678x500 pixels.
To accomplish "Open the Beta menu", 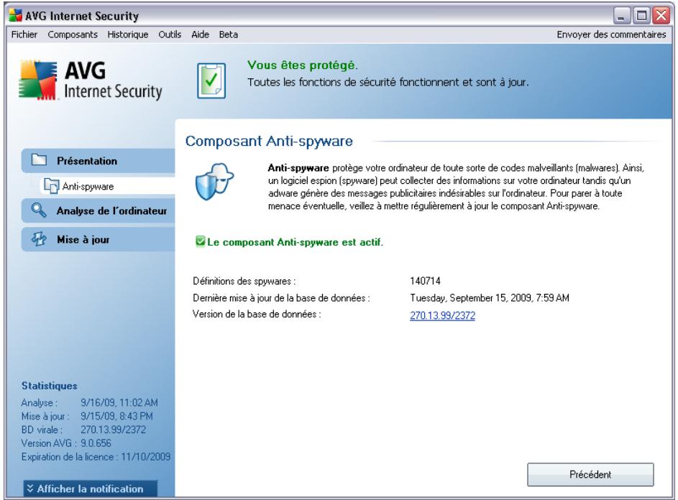I will [229, 34].
